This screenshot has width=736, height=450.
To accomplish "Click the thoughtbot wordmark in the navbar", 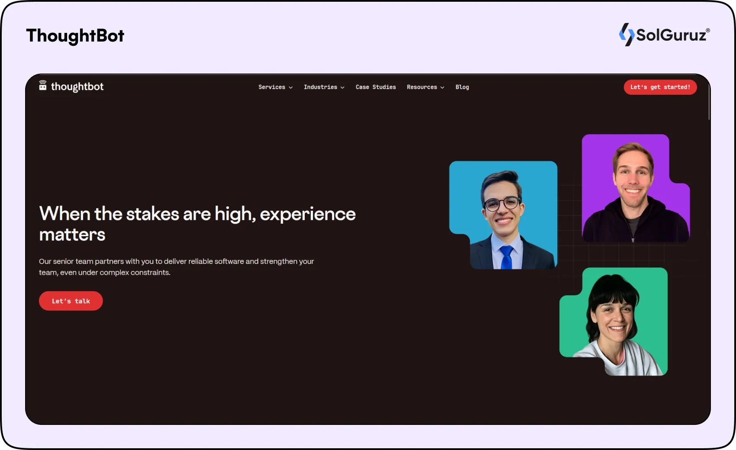I will click(x=77, y=87).
